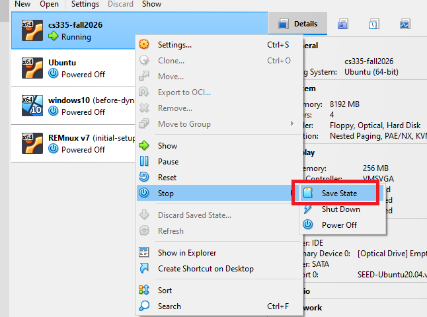
Task: Click the Power Off icon in submenu
Action: [x=308, y=225]
